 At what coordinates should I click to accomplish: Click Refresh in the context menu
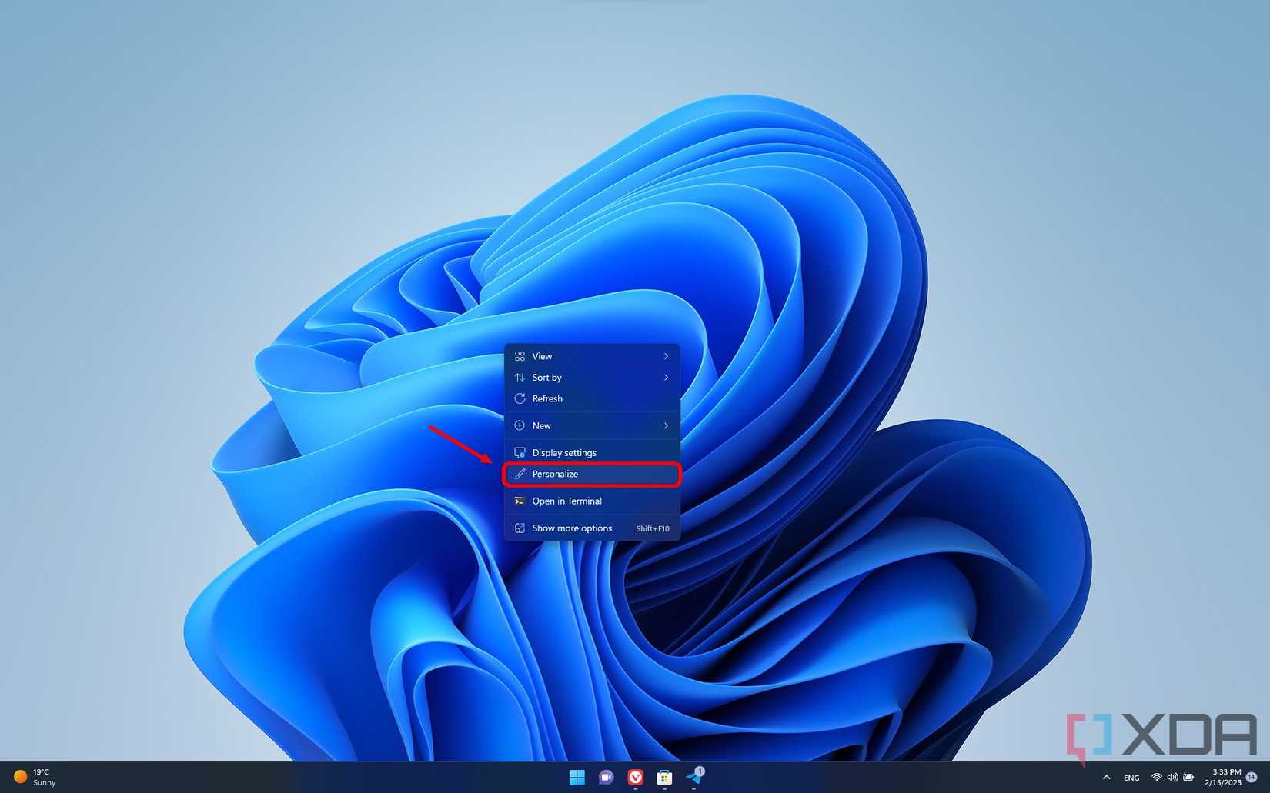(x=547, y=398)
